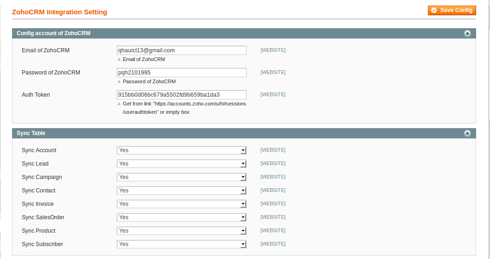Screen dimensions: 490x259
Task: Click the hint triangle under Email of ZohoCRM
Action: [119, 59]
